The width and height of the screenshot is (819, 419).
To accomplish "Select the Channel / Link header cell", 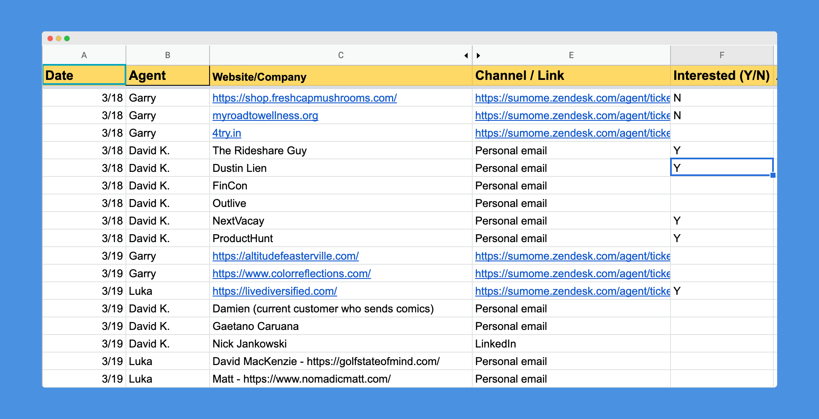I will click(x=571, y=75).
